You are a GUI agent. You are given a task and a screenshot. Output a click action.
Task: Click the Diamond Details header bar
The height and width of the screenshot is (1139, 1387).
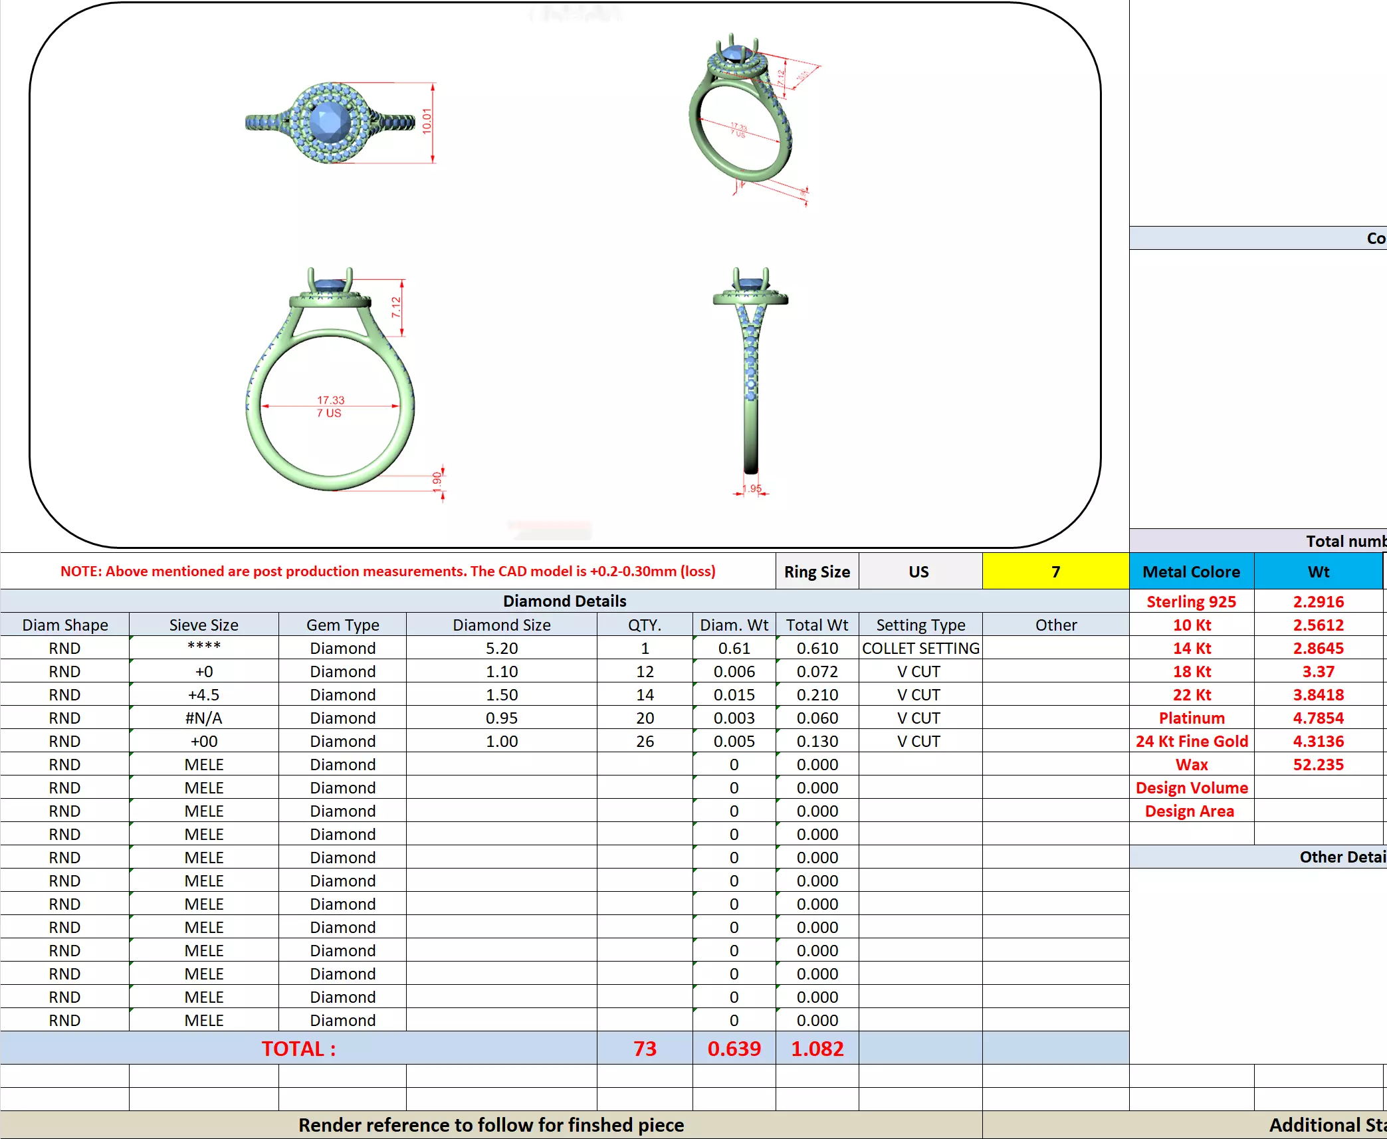coord(564,601)
